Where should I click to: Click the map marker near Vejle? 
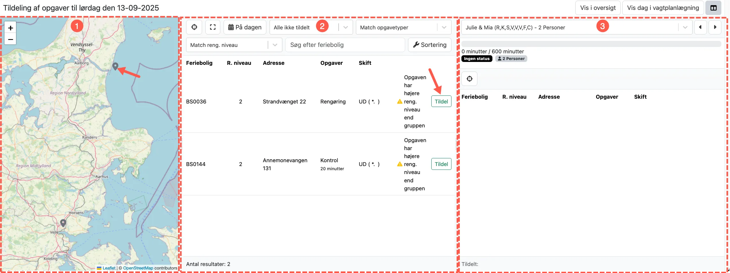[x=63, y=223]
